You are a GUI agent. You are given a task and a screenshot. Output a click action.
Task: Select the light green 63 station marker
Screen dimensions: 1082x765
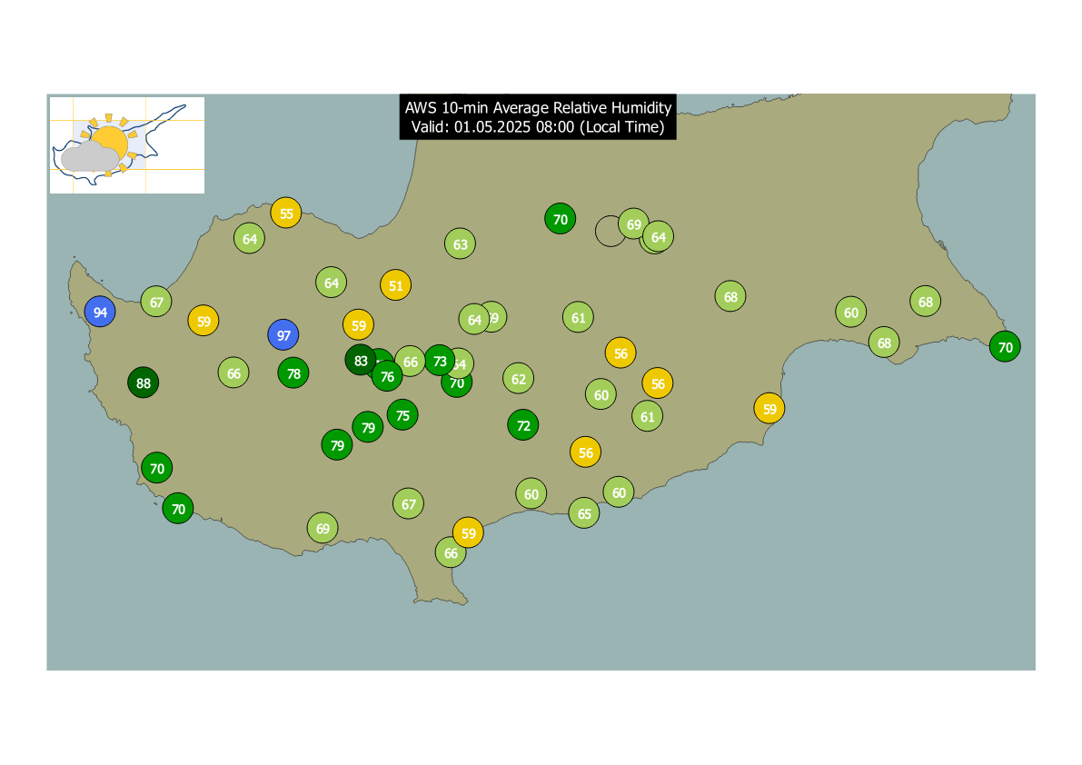(461, 243)
